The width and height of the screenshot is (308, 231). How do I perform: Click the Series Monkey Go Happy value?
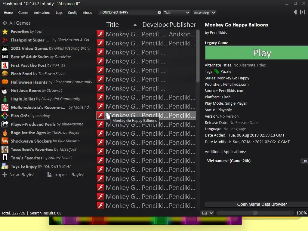[233, 78]
